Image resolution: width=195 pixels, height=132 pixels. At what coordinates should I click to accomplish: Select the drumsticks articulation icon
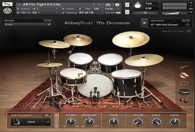click(184, 67)
